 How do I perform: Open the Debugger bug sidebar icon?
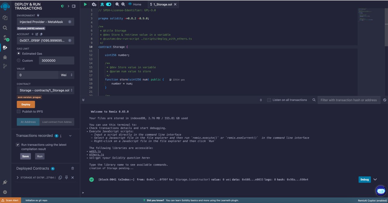[5, 57]
